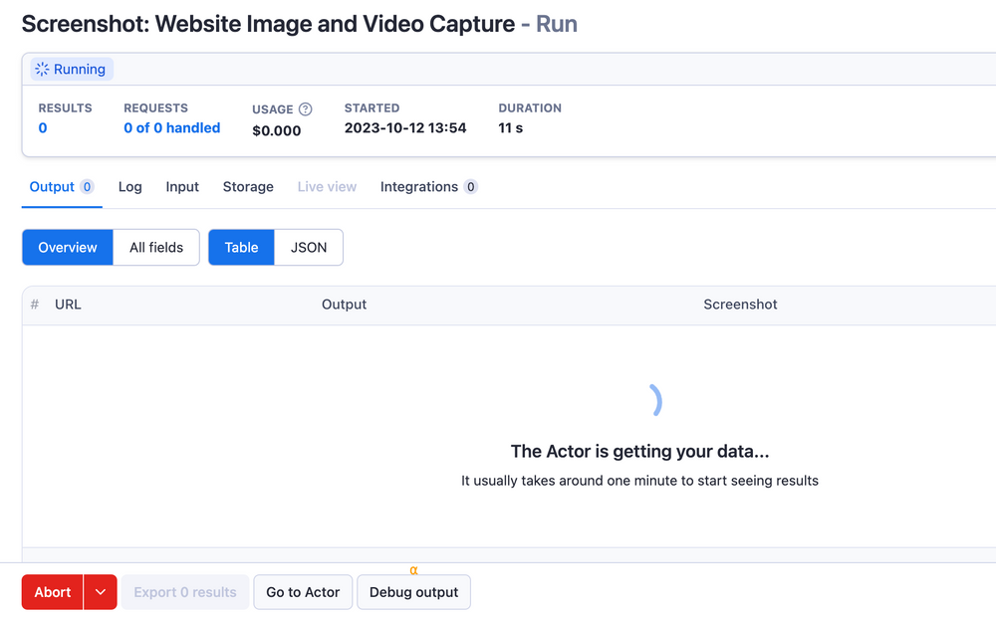Viewport: 996px width, 618px height.
Task: Switch output format to JSON
Action: coord(308,247)
